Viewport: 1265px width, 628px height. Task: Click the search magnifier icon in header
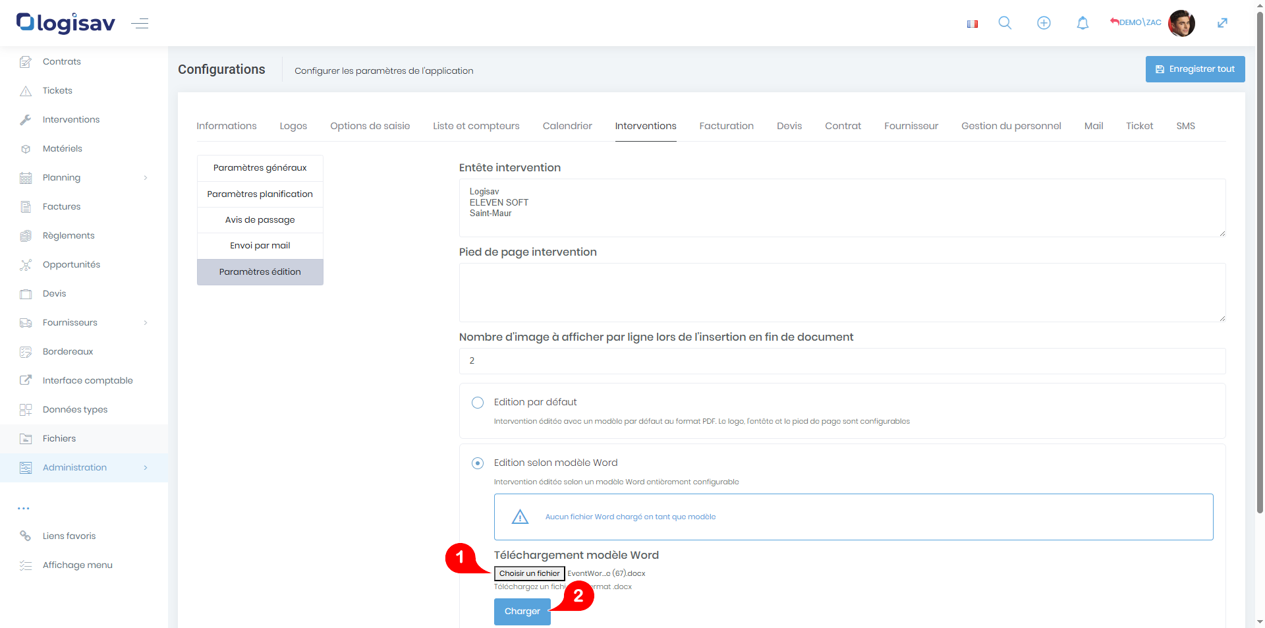click(x=1005, y=23)
